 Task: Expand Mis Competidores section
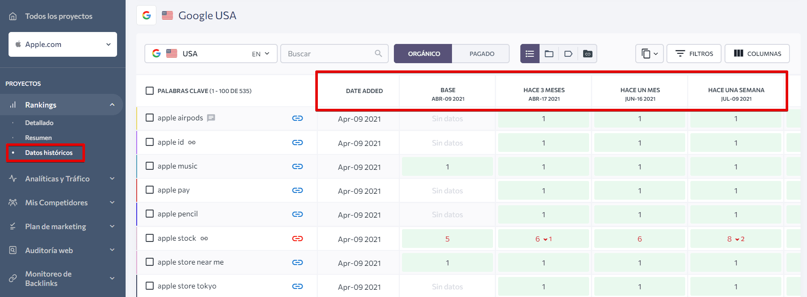click(x=112, y=202)
